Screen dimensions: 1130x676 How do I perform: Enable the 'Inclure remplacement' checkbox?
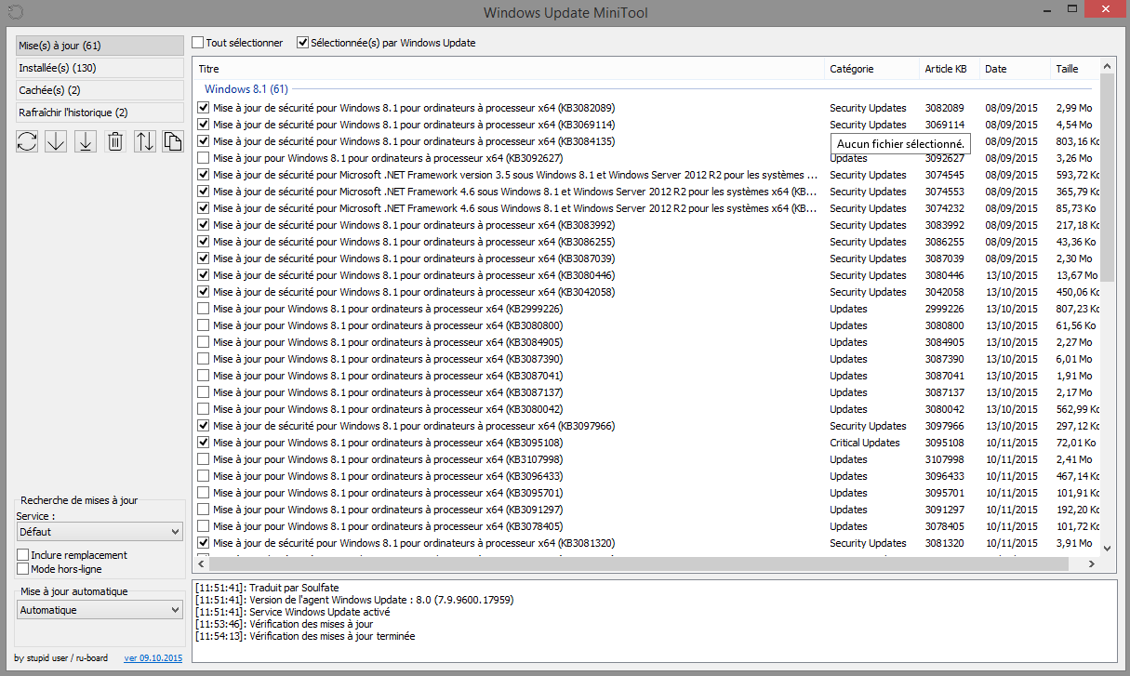[23, 555]
